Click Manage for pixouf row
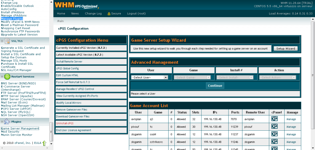315x150 pixels. coord(291,127)
